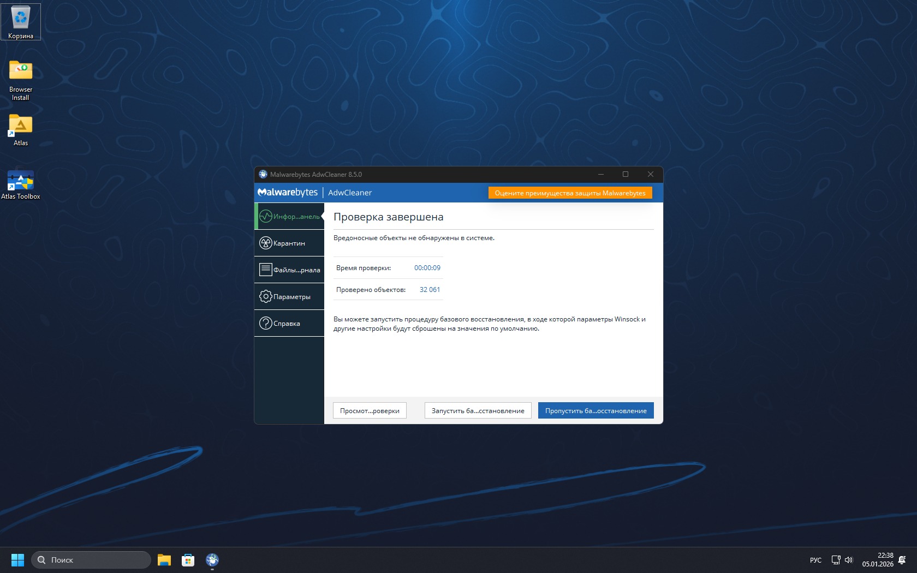Image resolution: width=917 pixels, height=573 pixels.
Task: Open File Explorer from the taskbar
Action: pos(164,560)
